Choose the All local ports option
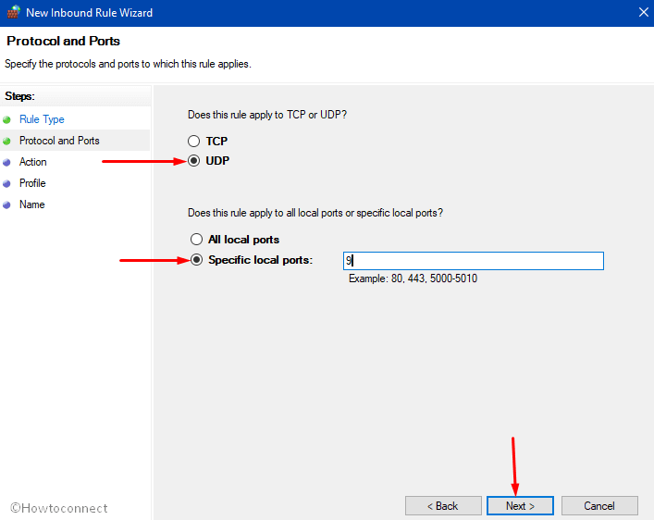The image size is (654, 520). click(196, 239)
